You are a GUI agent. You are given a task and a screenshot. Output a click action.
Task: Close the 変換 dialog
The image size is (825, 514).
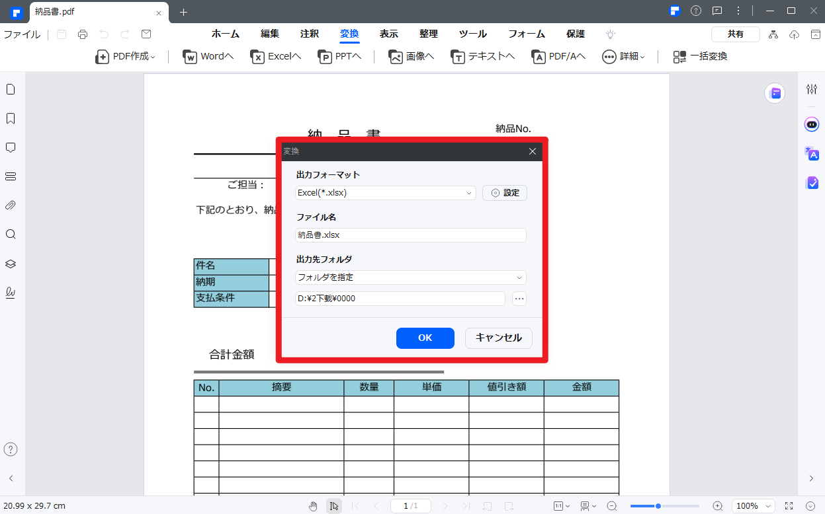tap(533, 151)
